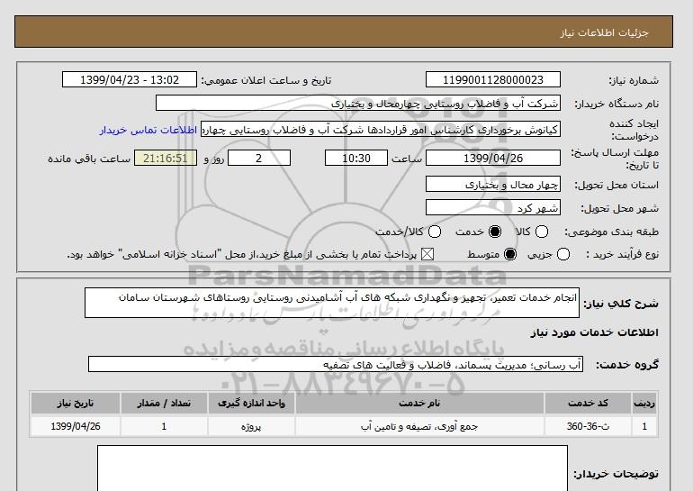Click the گروه خدمت service group field
The width and height of the screenshot is (693, 491).
(x=336, y=365)
